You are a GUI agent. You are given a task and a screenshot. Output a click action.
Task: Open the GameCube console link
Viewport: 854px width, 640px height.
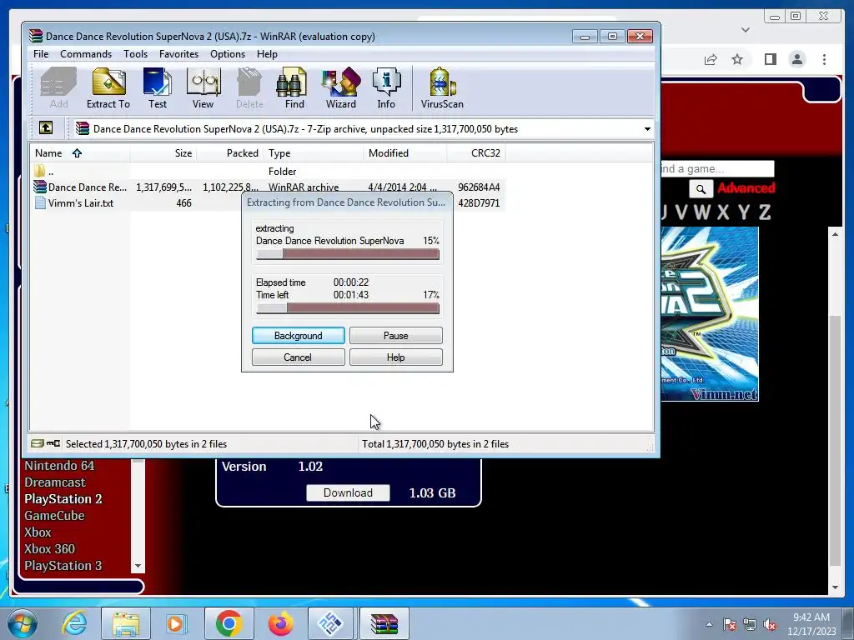(54, 515)
